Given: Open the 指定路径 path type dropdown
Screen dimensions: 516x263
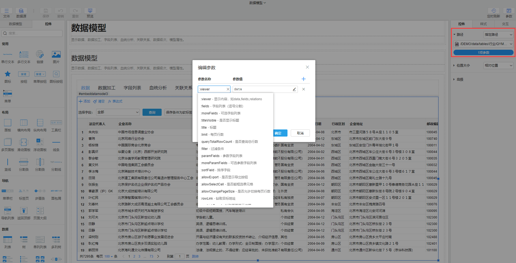Looking at the screenshot, I should (x=498, y=35).
